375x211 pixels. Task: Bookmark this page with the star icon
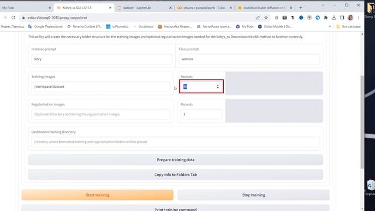tap(266, 18)
